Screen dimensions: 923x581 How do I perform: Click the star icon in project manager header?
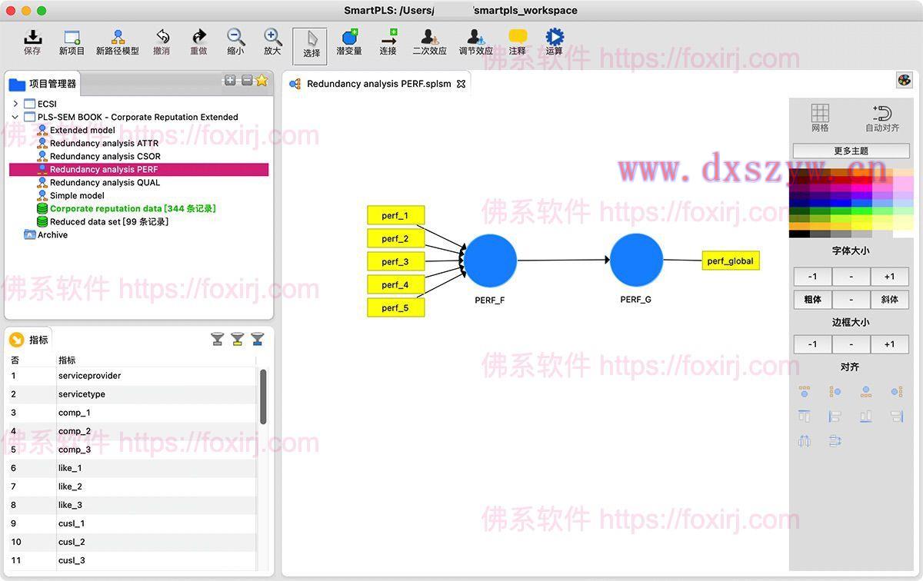click(262, 80)
